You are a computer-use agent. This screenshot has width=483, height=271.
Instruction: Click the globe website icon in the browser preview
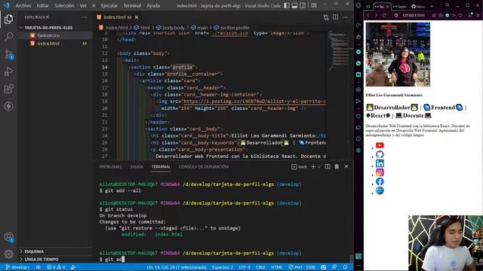[380, 190]
